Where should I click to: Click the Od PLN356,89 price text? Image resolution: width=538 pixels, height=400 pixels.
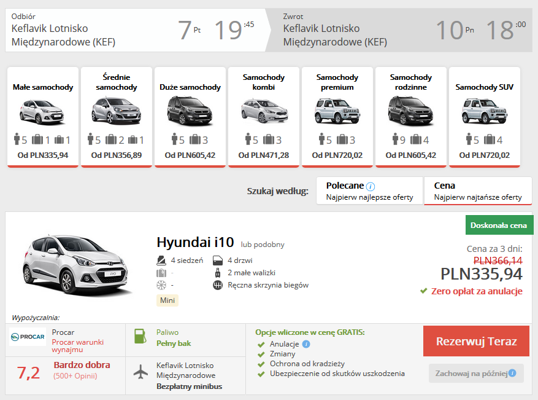[x=117, y=155]
